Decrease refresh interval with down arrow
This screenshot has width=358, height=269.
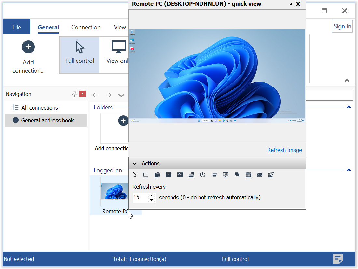pos(152,200)
